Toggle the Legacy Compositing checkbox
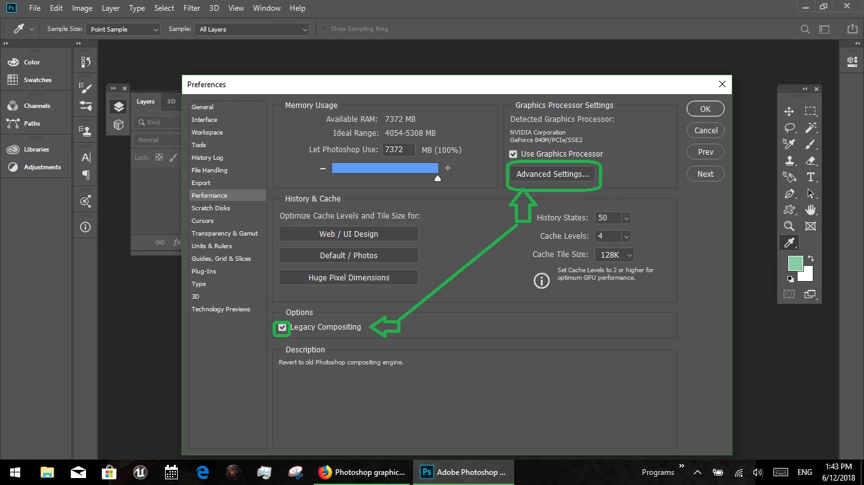 coord(282,327)
